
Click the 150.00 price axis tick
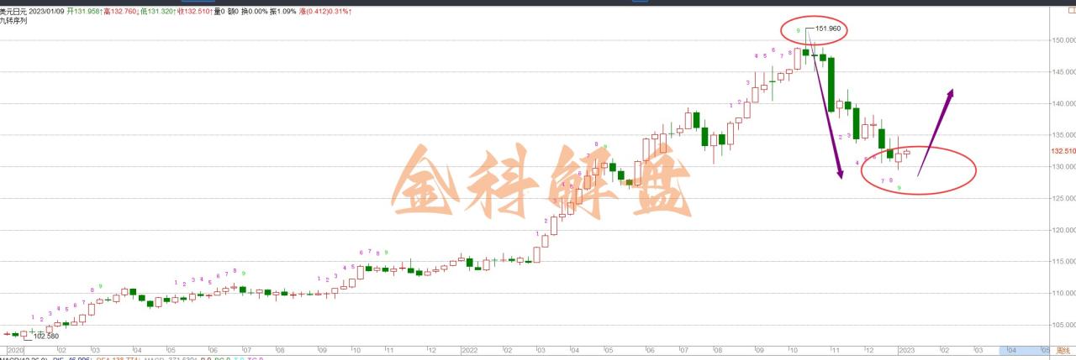tap(1063, 40)
